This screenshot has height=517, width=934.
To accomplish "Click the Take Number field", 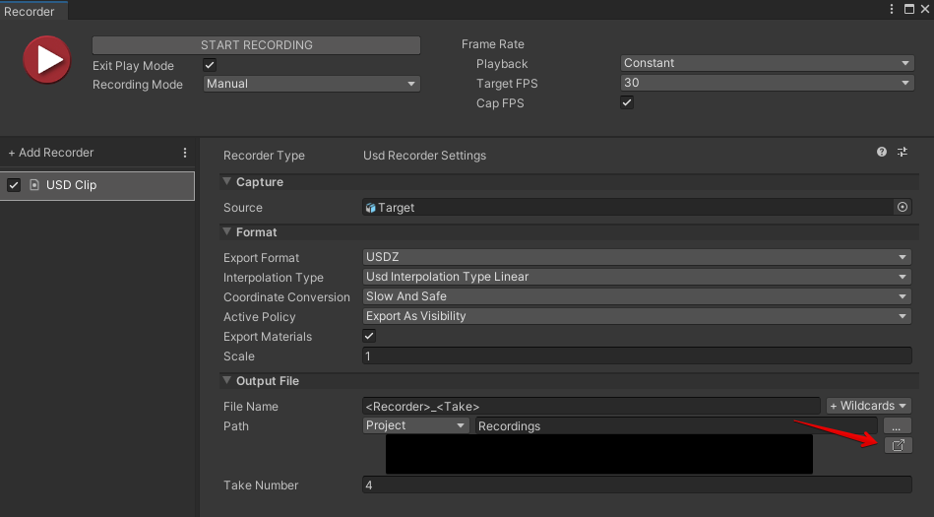I will coord(637,485).
